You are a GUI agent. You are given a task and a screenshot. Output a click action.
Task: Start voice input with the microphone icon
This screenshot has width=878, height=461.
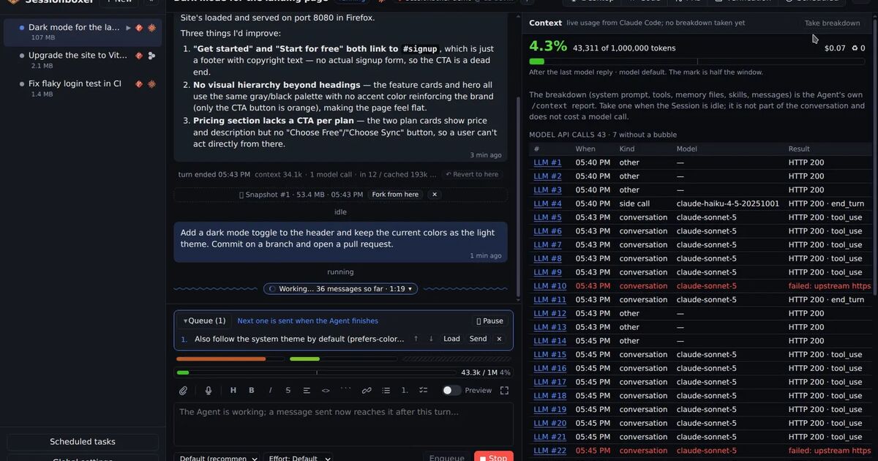click(209, 391)
